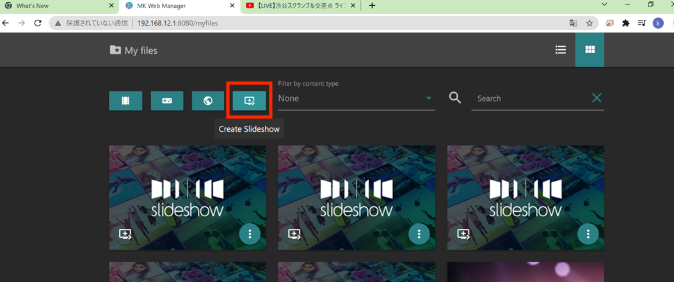This screenshot has height=282, width=674.
Task: Open options menu on second slideshow card
Action: [419, 234]
